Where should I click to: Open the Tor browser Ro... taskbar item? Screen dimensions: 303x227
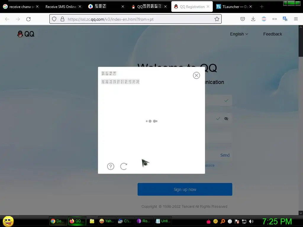(144, 221)
